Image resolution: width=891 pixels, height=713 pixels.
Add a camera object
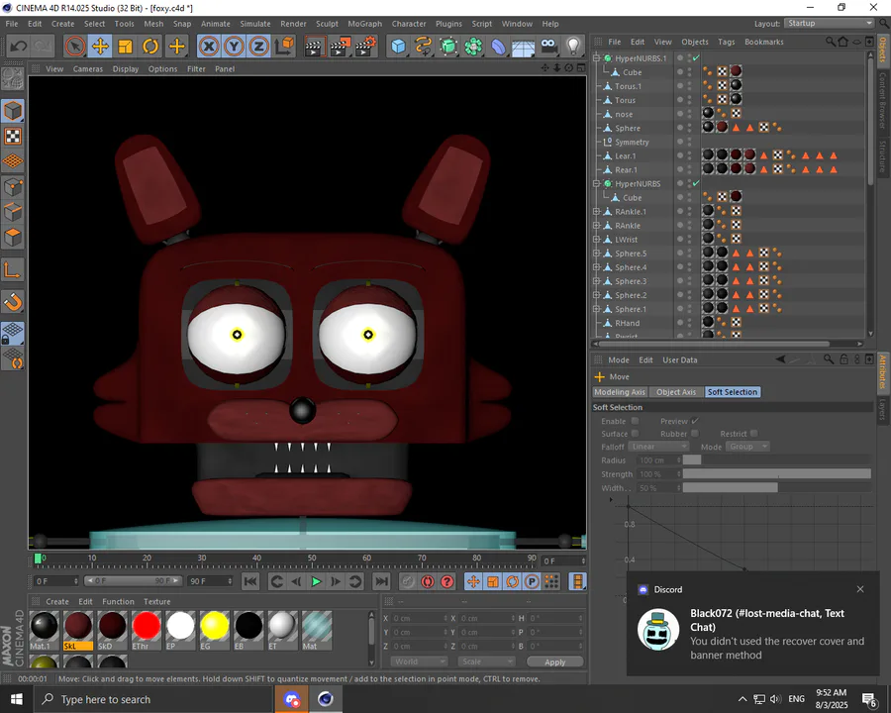point(548,47)
